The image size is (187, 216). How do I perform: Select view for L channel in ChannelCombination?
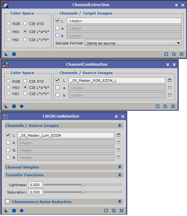pyautogui.click(x=170, y=80)
